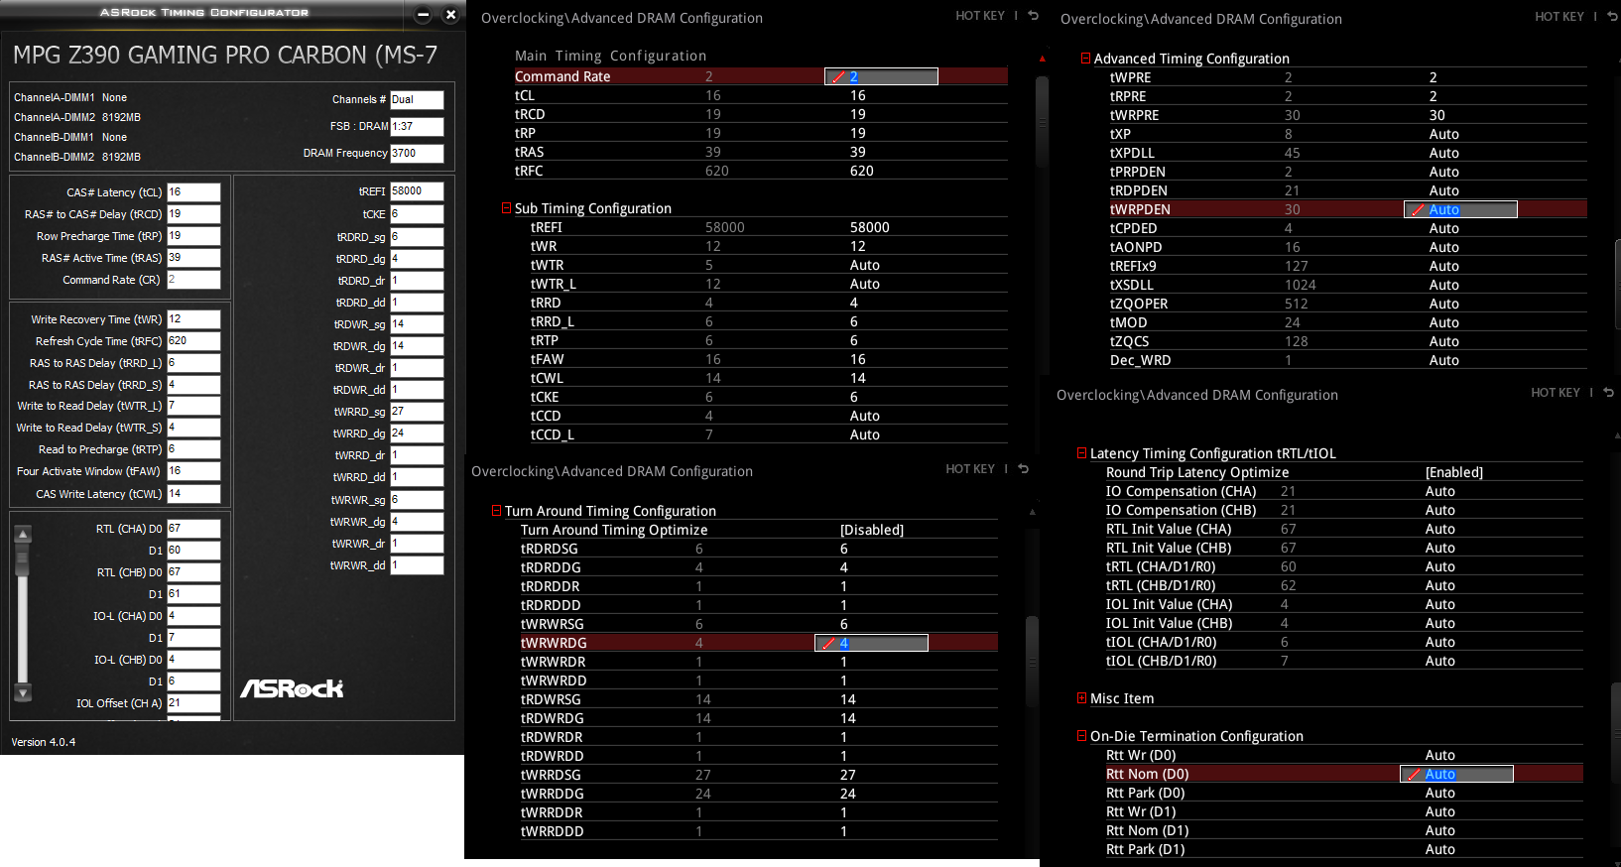Screen dimensions: 1621x867
Task: Select the IO Compensation (CHA) row
Action: [x=1344, y=491]
